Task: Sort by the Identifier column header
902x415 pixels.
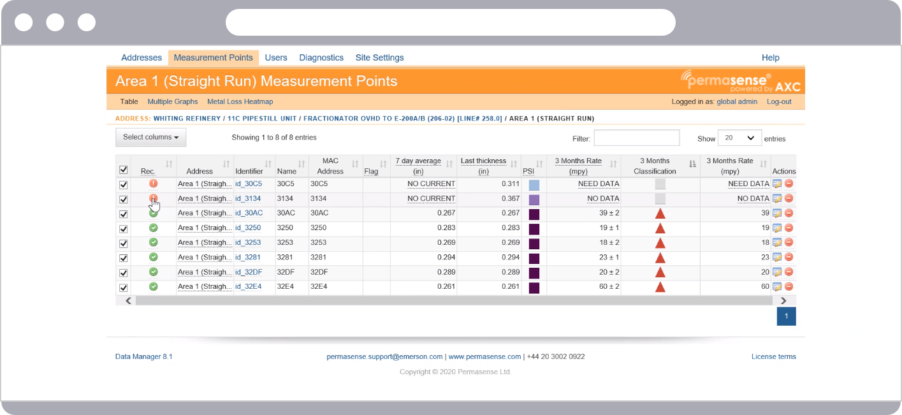Action: pyautogui.click(x=254, y=166)
